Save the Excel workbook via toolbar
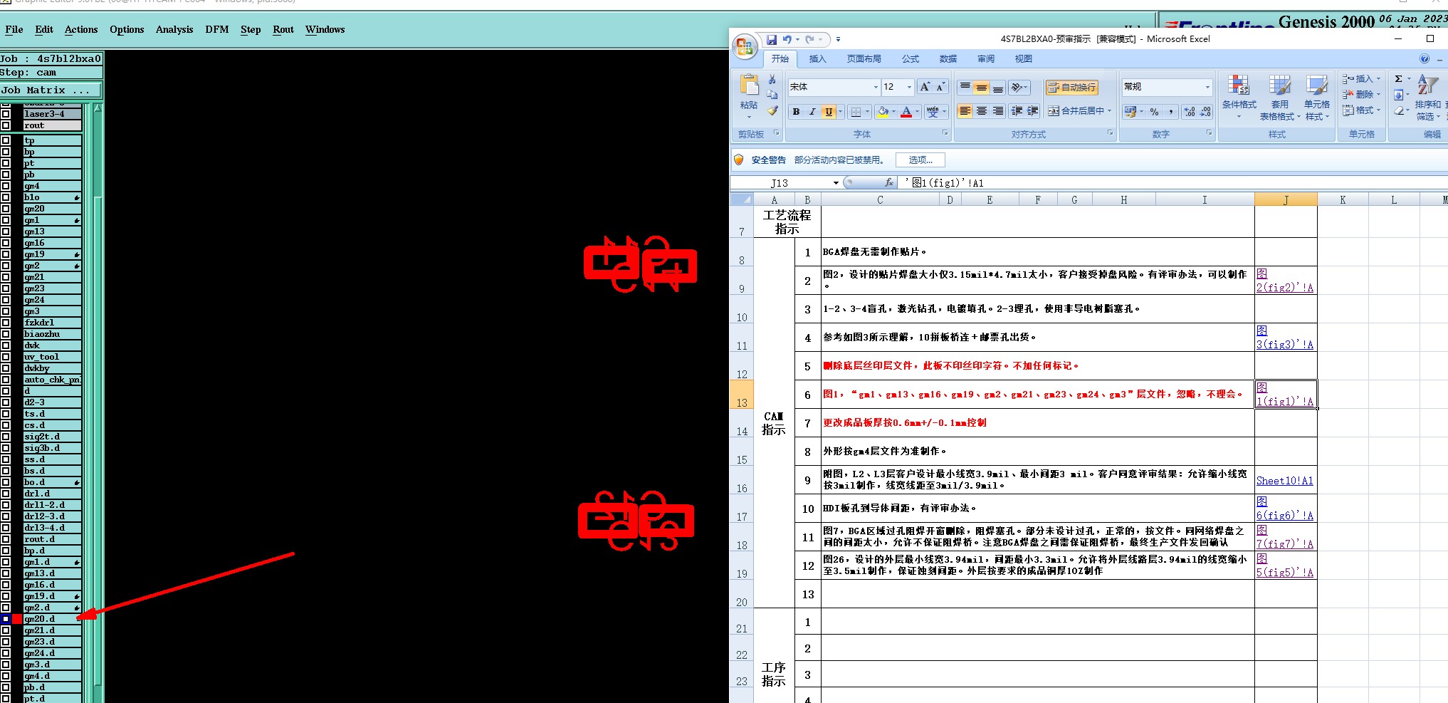Image resolution: width=1448 pixels, height=703 pixels. tap(772, 40)
